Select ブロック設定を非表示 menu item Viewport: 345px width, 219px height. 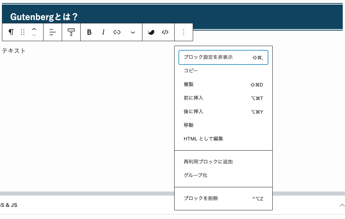(223, 57)
